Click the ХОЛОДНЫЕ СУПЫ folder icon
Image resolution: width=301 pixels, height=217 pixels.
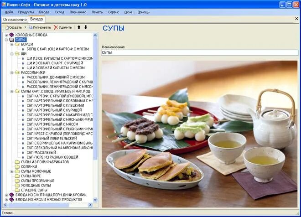click(x=17, y=186)
